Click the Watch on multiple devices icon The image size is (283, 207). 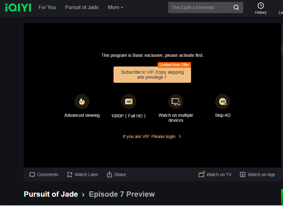click(x=176, y=101)
